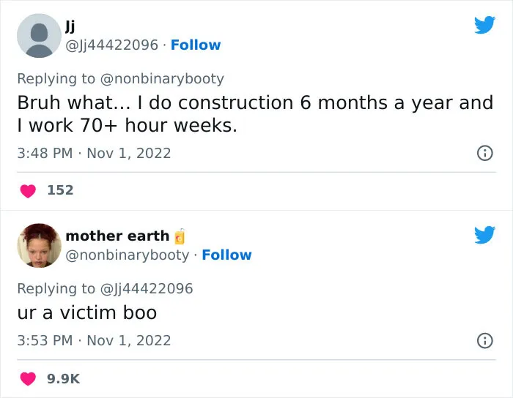Click the Twitter bird icon on mother earth's tweet

tap(484, 235)
